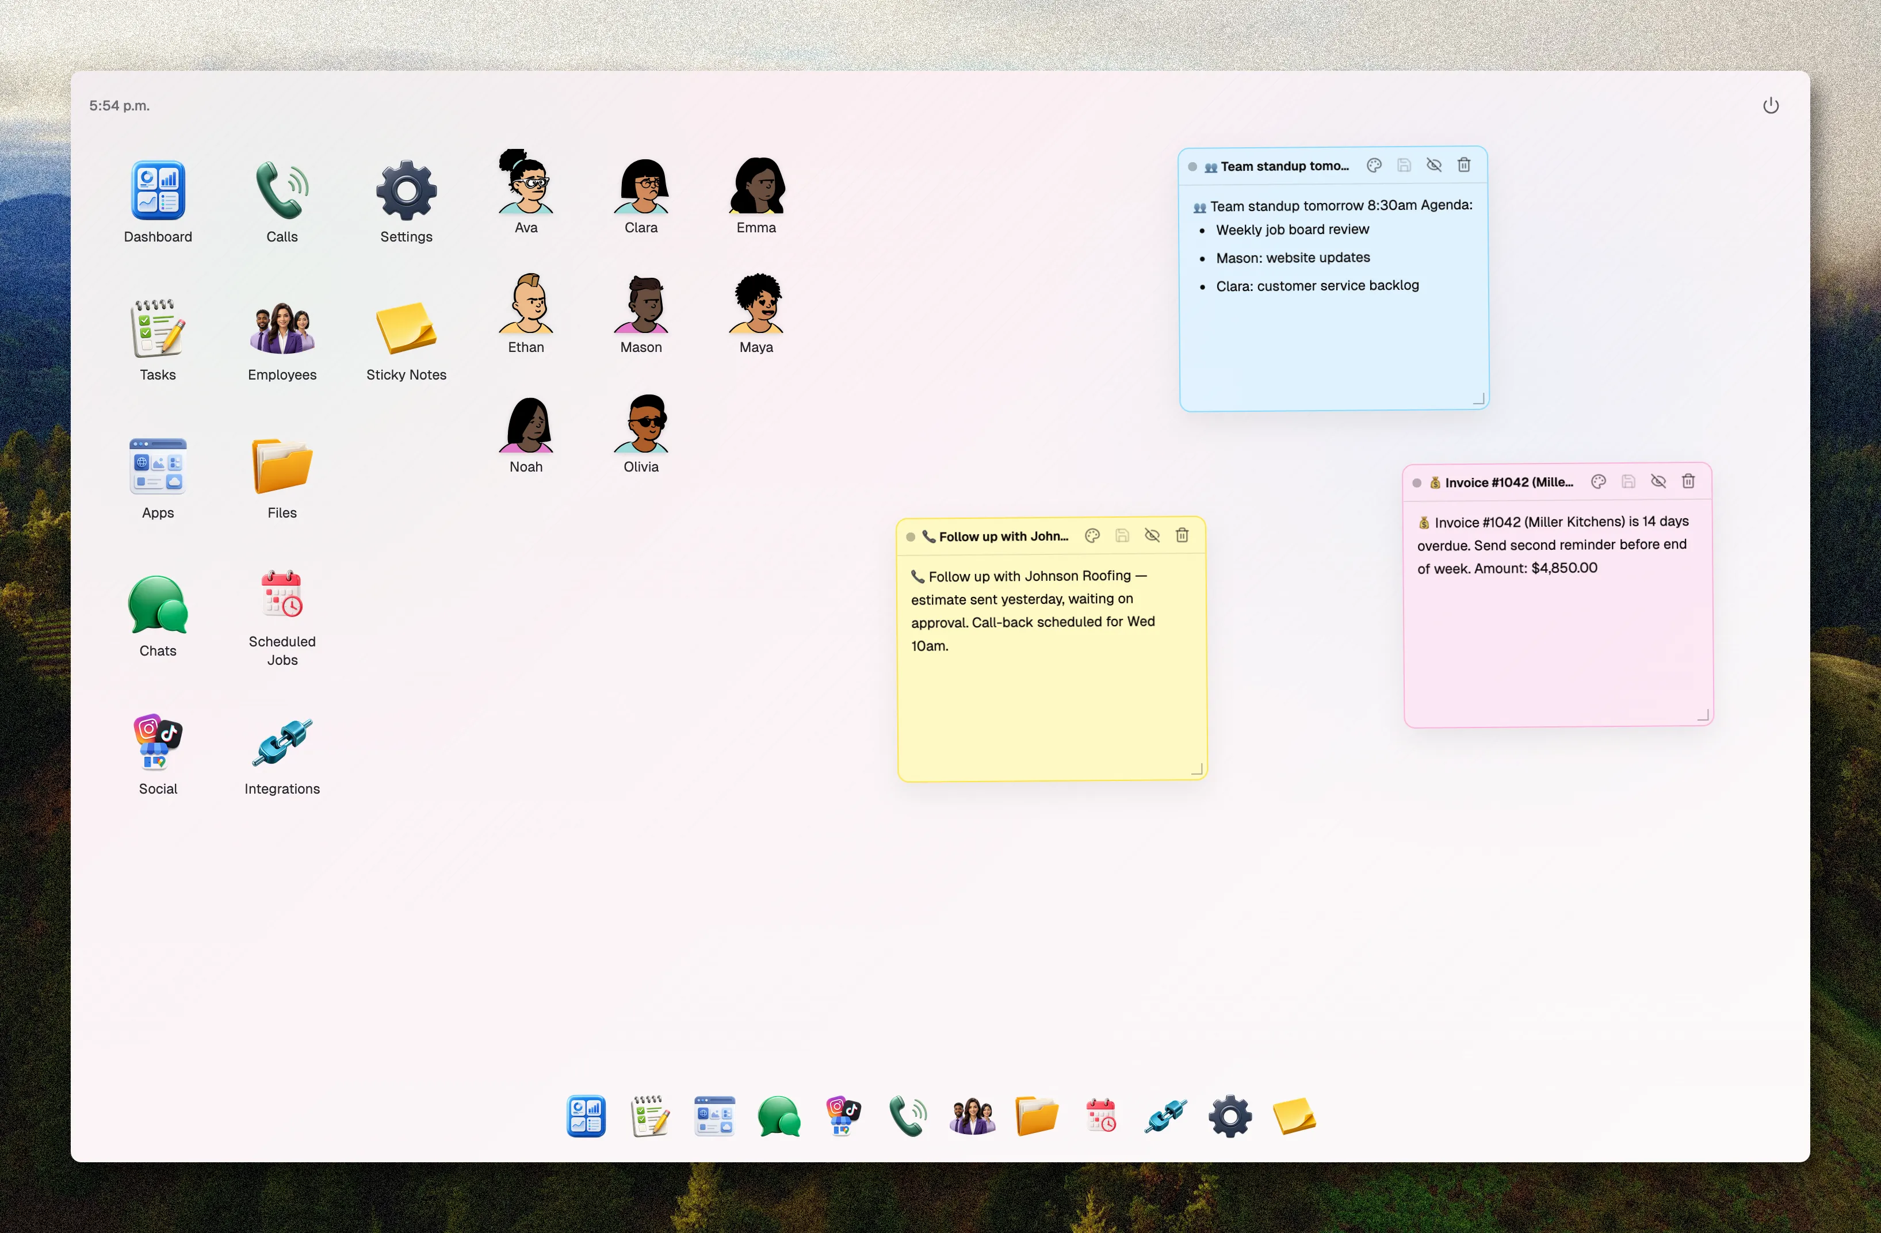The height and width of the screenshot is (1233, 1881).
Task: Click the 5:54 p.m. clock
Action: pos(119,106)
